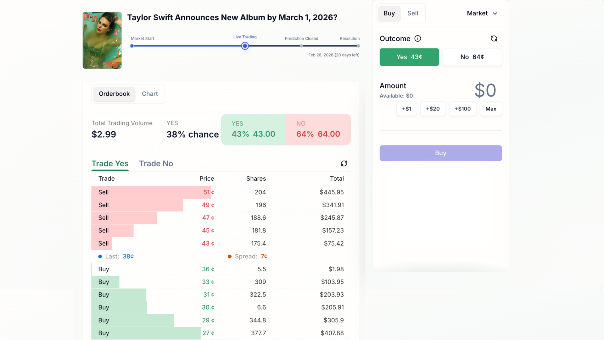This screenshot has height=340, width=604.
Task: Select the No 64¢ outcome
Action: (x=472, y=57)
